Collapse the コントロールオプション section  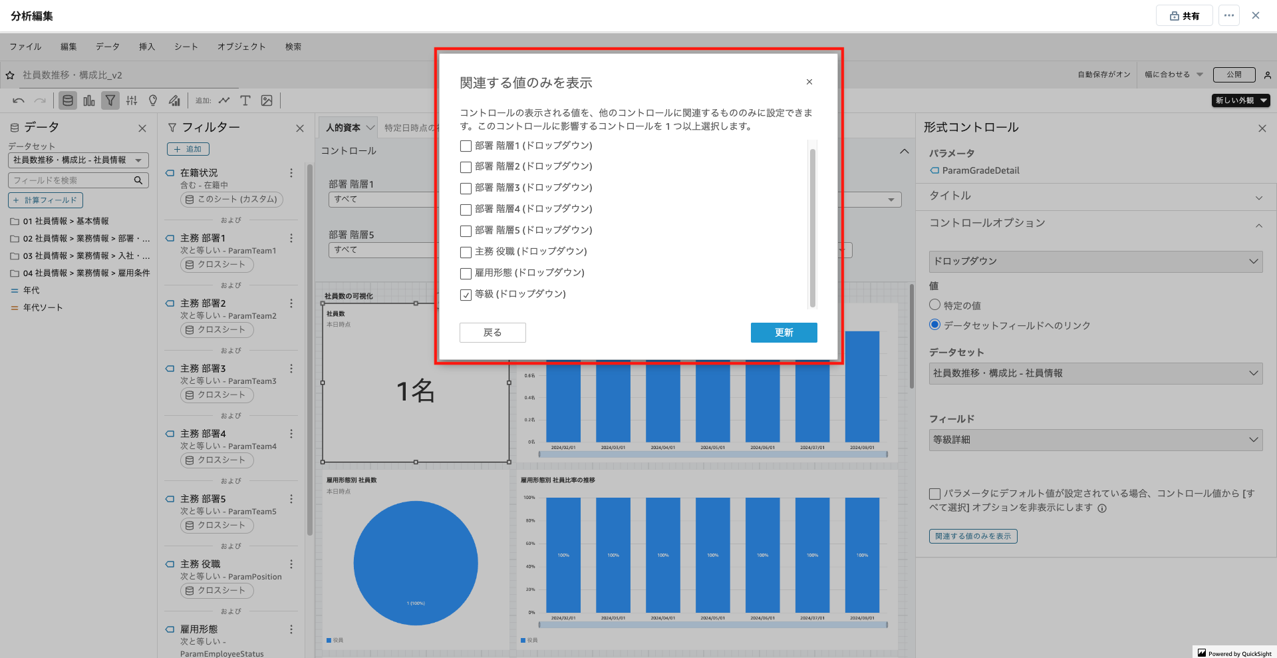pyautogui.click(x=1260, y=225)
